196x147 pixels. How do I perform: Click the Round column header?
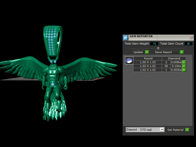[x=148, y=58]
